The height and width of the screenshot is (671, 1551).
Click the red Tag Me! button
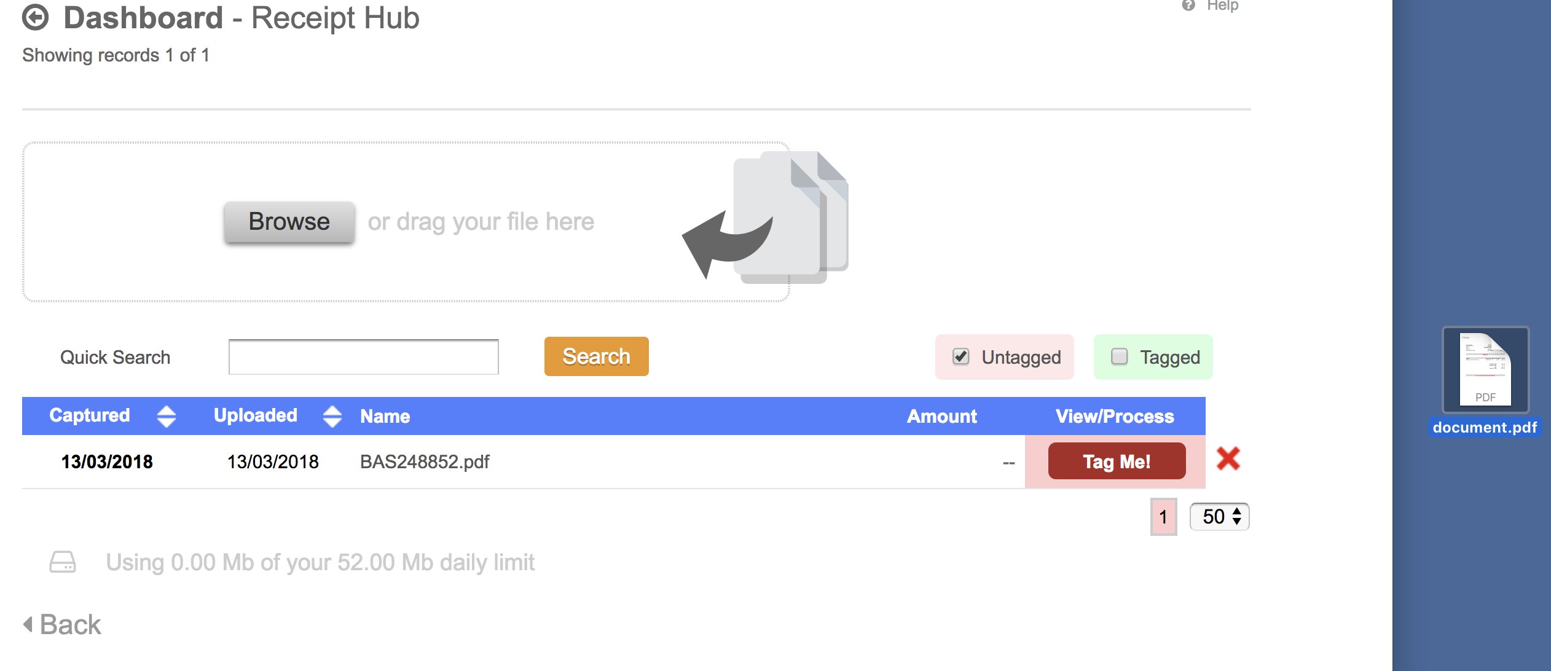click(1117, 461)
